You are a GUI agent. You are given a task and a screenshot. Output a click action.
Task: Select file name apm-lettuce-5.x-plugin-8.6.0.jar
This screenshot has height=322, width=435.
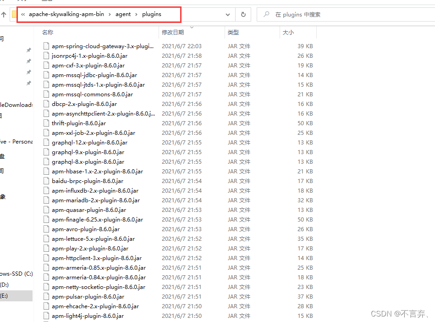coord(93,239)
